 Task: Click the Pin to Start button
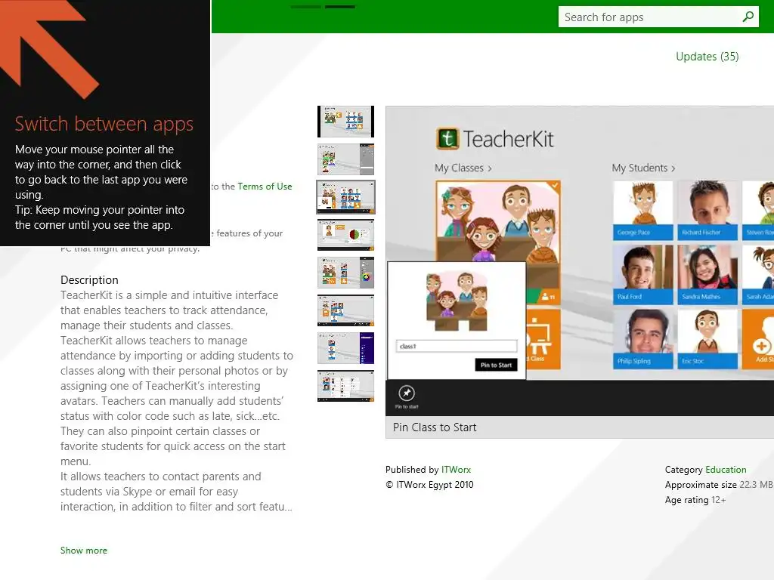496,365
